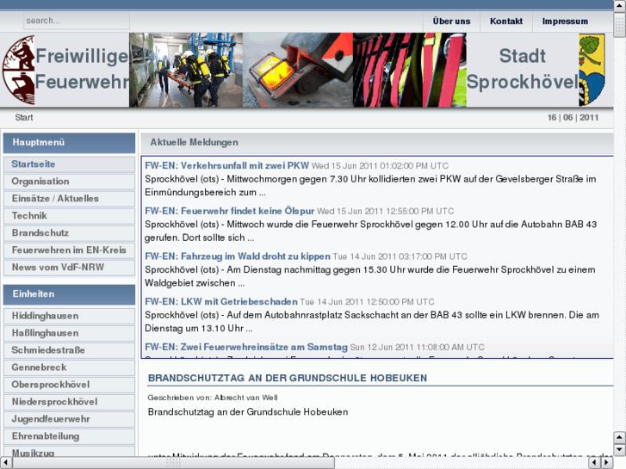Click the horizontal scrollbar right arrow
The image size is (626, 469).
pos(607,463)
